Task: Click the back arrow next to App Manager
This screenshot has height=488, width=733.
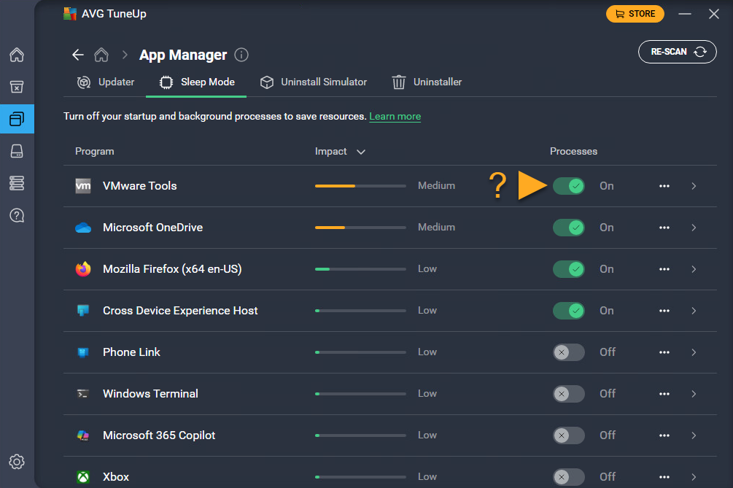Action: pos(78,55)
